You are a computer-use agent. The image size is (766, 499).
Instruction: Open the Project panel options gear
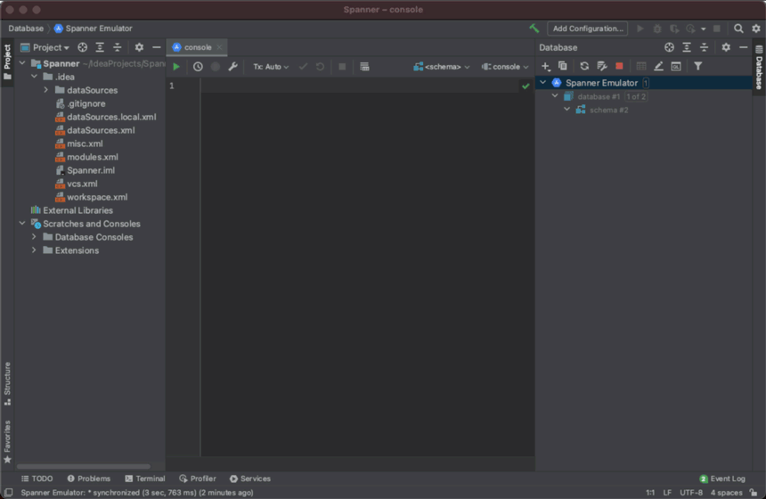tap(139, 47)
